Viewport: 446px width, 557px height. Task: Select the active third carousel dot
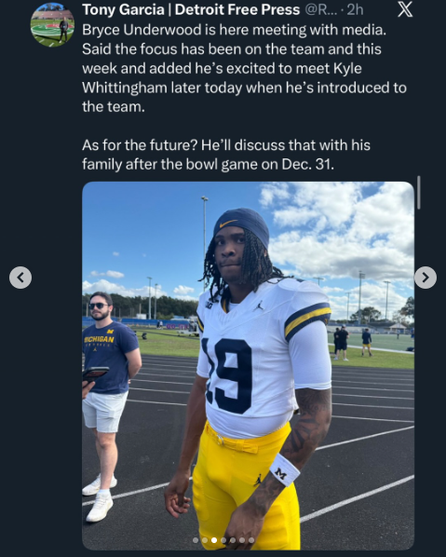[x=214, y=540]
